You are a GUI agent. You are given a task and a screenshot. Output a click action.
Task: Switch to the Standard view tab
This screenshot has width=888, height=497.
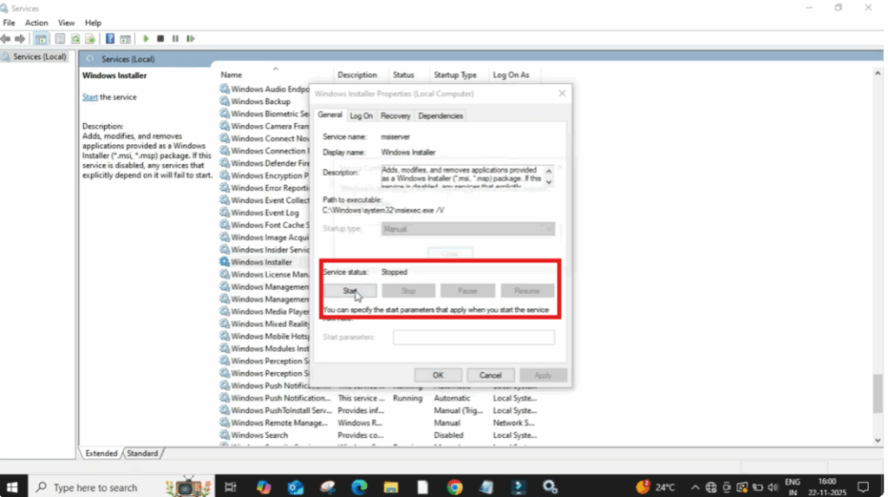142,454
